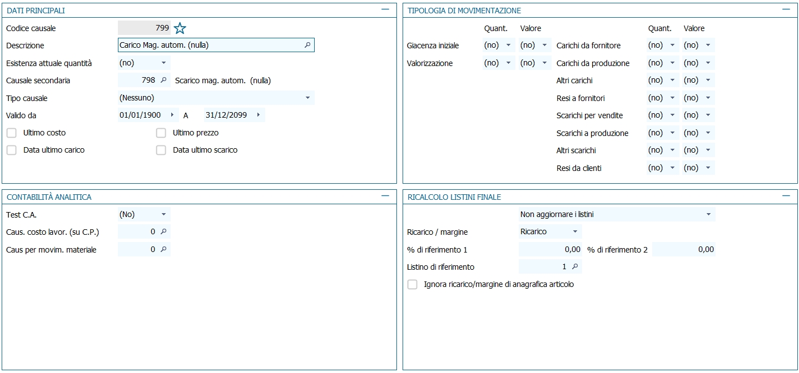Open Carichi da produzione Quant. dropdown
This screenshot has height=373, width=799.
pos(672,63)
